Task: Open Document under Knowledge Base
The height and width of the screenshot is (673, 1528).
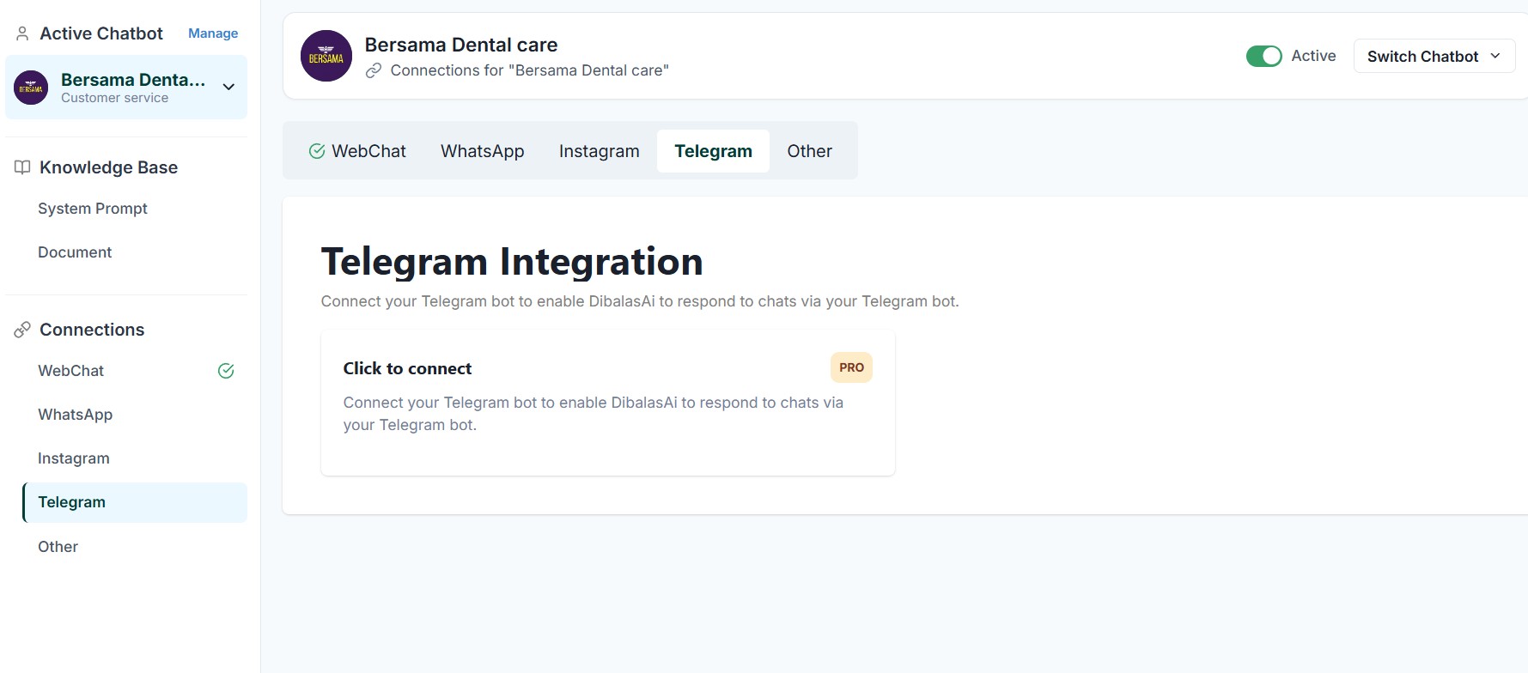Action: tap(75, 252)
